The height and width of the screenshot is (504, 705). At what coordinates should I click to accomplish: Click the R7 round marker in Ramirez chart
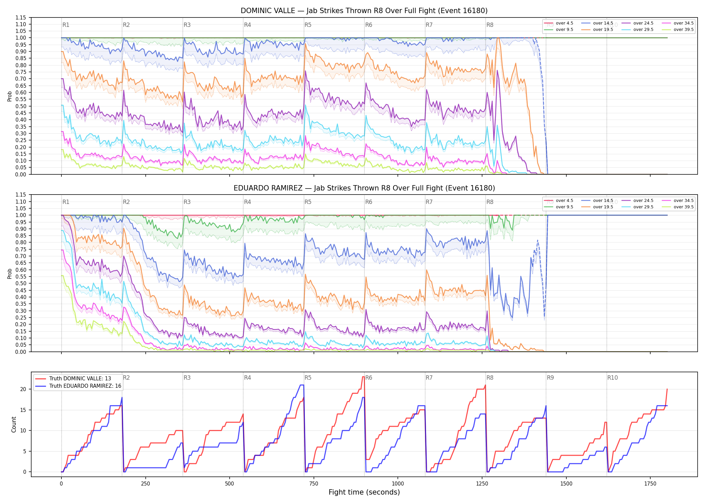(429, 202)
